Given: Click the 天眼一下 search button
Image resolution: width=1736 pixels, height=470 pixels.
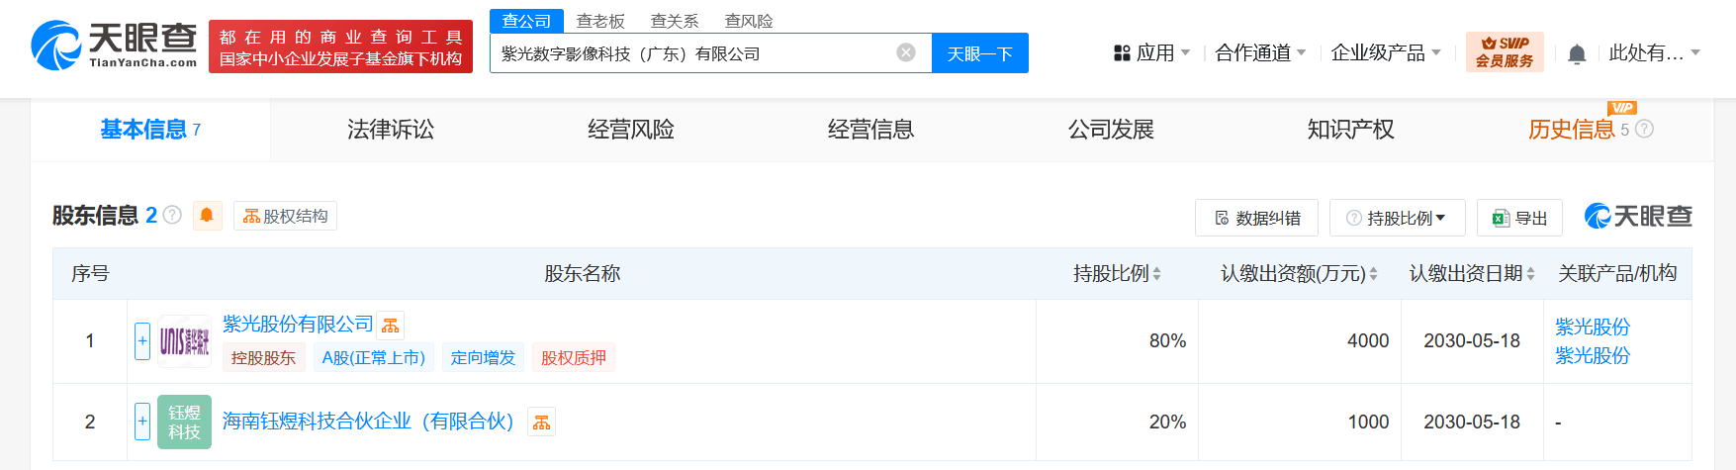Looking at the screenshot, I should point(979,53).
